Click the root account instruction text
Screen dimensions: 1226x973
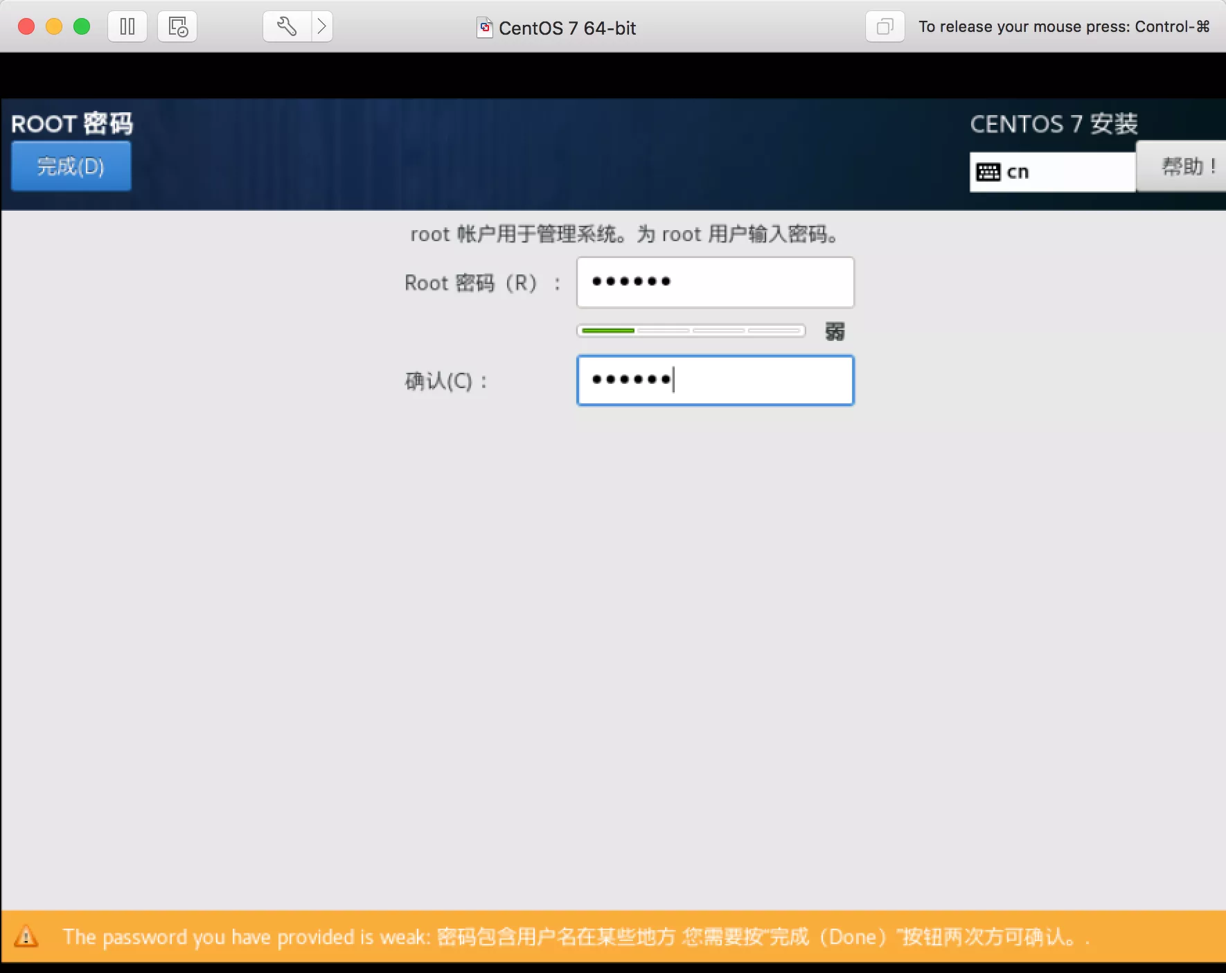(x=624, y=234)
